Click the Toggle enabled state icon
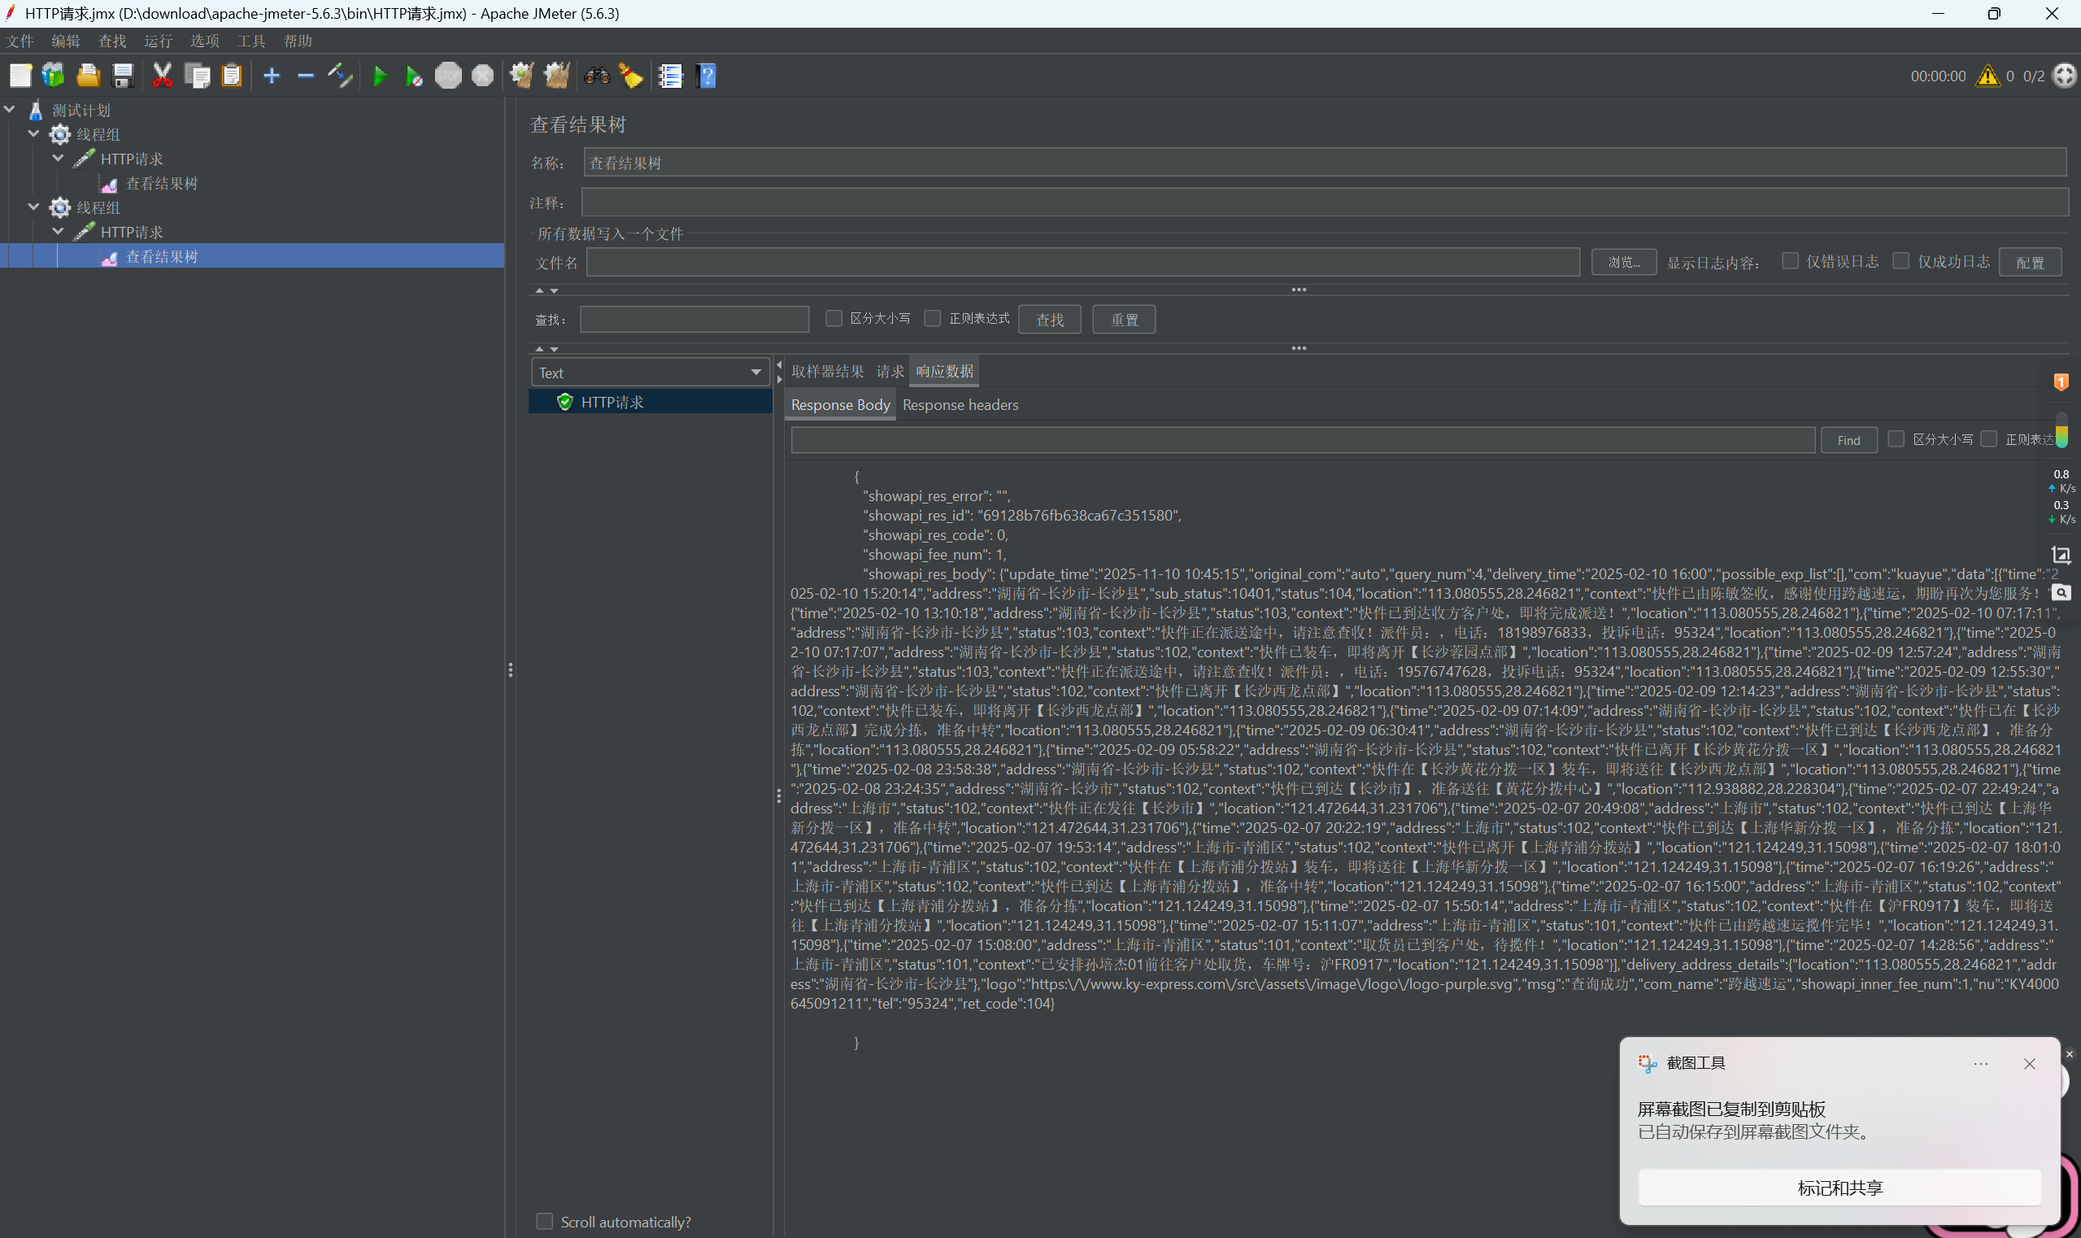 coord(339,76)
